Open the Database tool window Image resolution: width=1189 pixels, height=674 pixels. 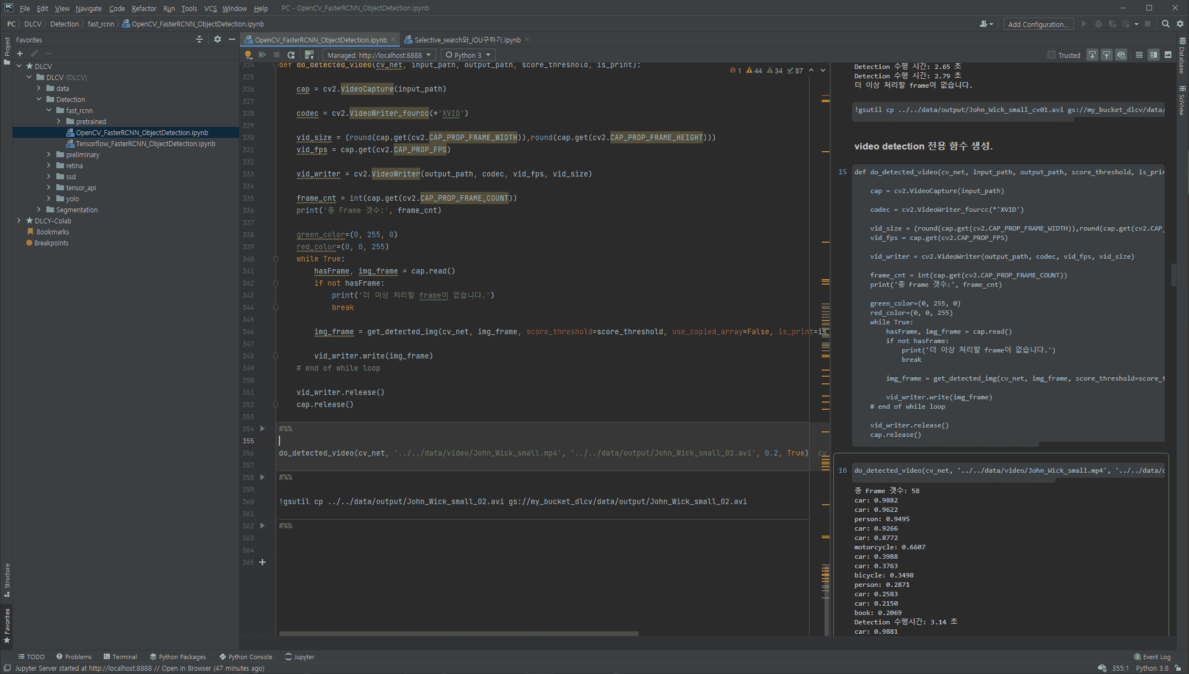click(x=1182, y=55)
